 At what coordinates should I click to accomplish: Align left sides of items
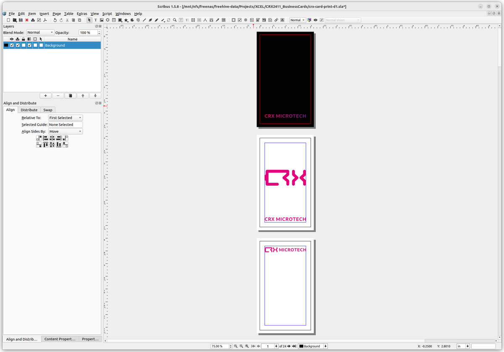click(x=46, y=138)
